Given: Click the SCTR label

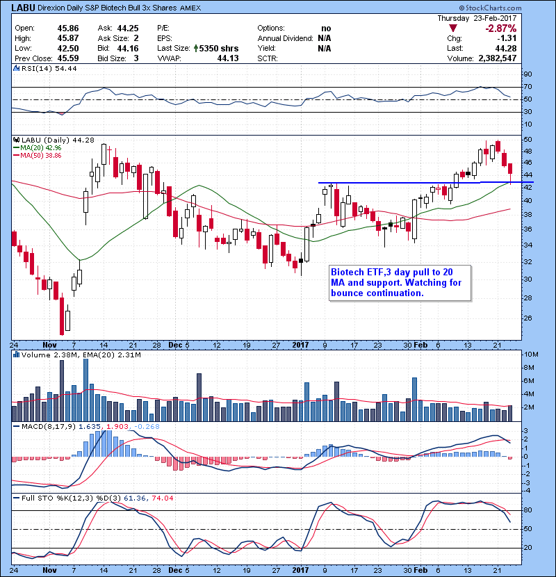Looking at the screenshot, I should pos(268,58).
